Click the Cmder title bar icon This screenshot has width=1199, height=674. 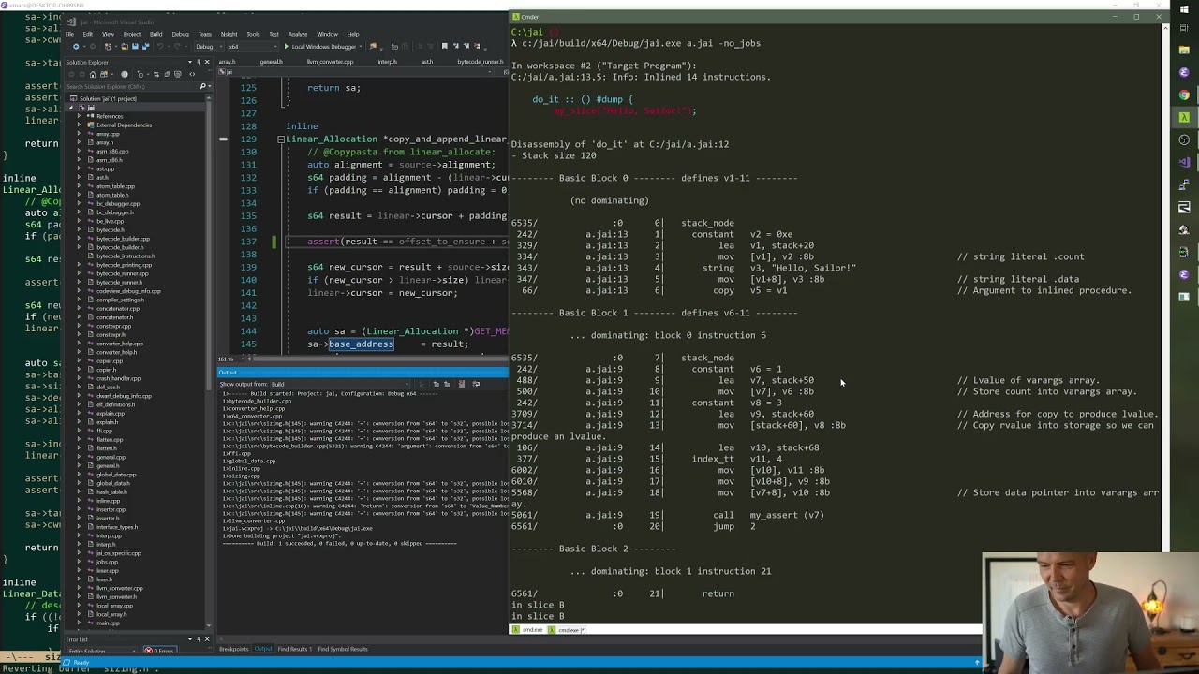[x=515, y=17]
